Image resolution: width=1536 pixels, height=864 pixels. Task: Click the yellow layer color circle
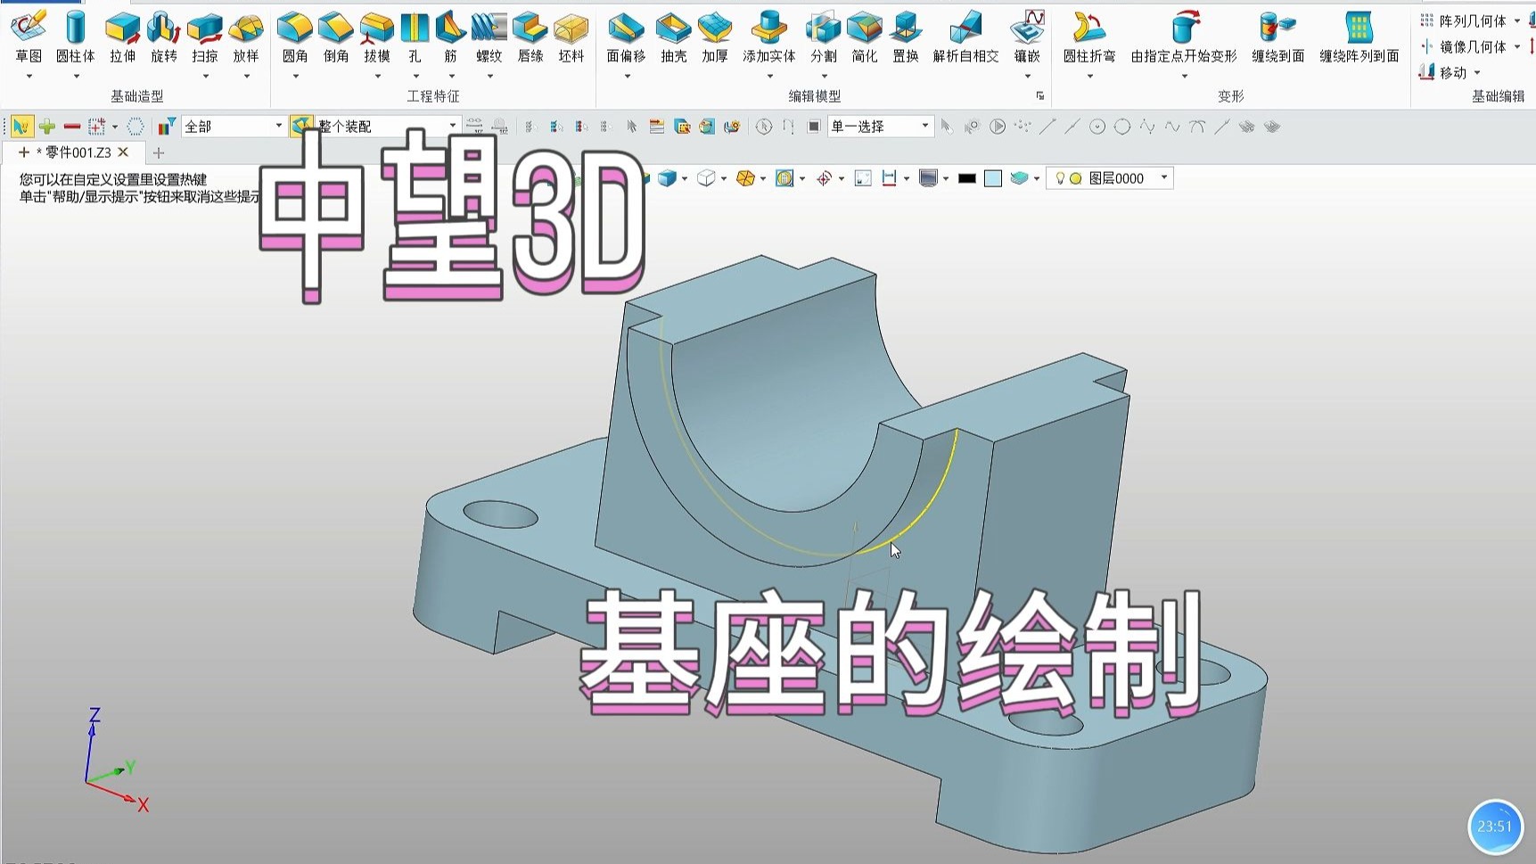(x=1076, y=178)
